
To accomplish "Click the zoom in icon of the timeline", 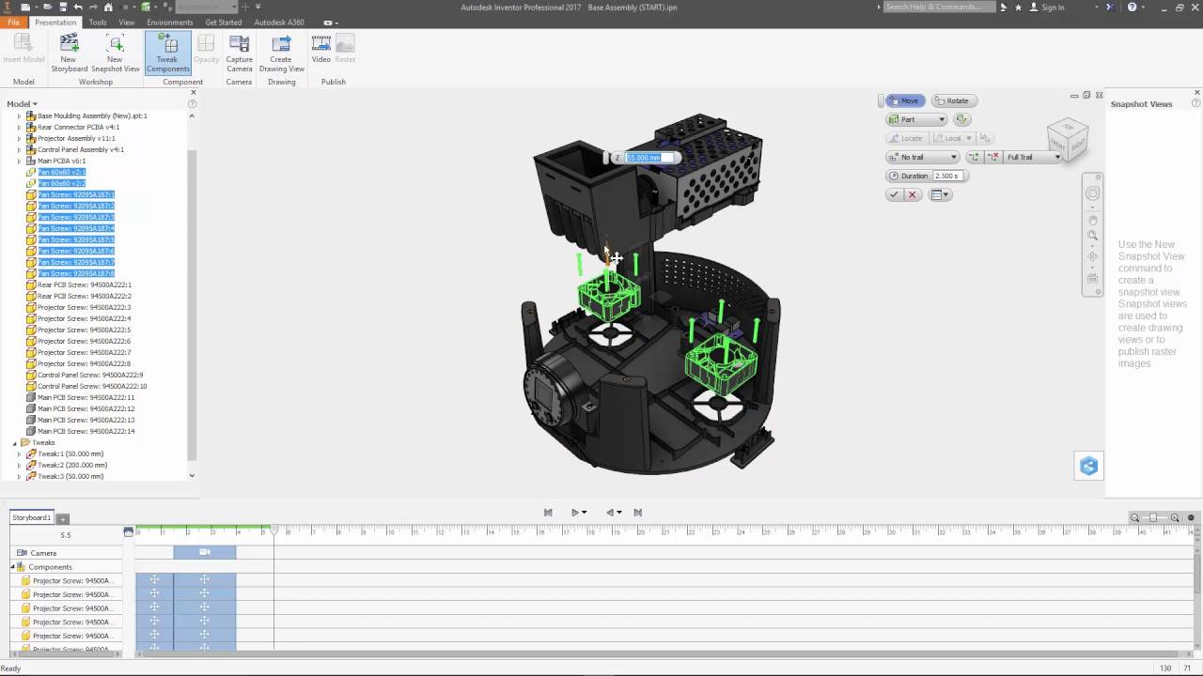I will (x=1175, y=517).
